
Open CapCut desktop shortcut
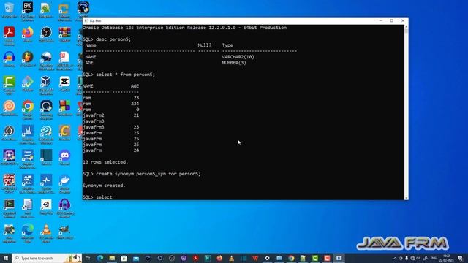click(x=64, y=84)
